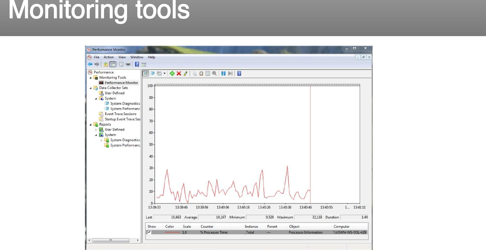This screenshot has width=486, height=250.
Task: Open the File menu
Action: (97, 57)
